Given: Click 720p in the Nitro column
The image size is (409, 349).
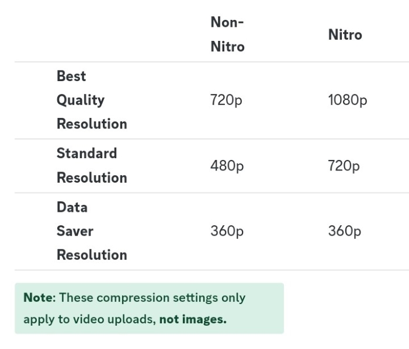Looking at the screenshot, I should pyautogui.click(x=344, y=166).
